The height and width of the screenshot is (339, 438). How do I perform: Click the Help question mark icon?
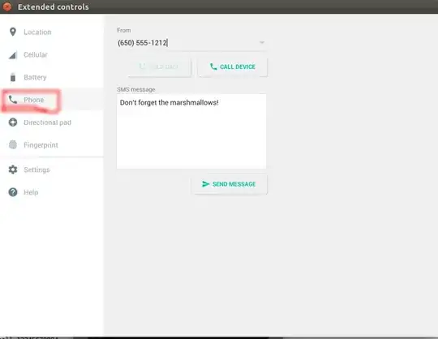[13, 192]
